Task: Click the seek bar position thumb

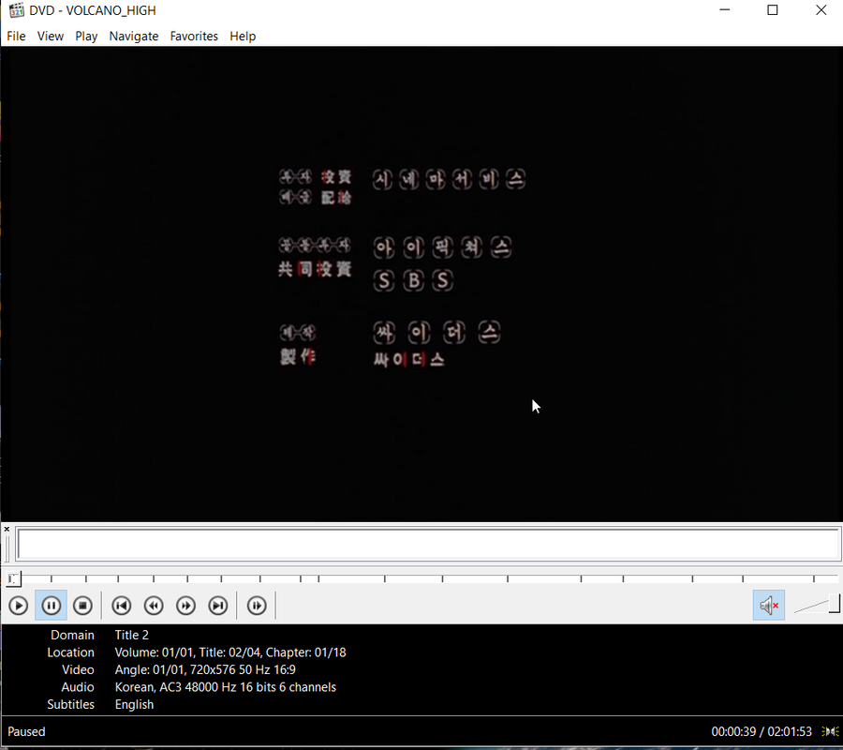Action: (x=13, y=579)
